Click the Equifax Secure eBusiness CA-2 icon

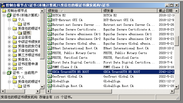point(50,39)
